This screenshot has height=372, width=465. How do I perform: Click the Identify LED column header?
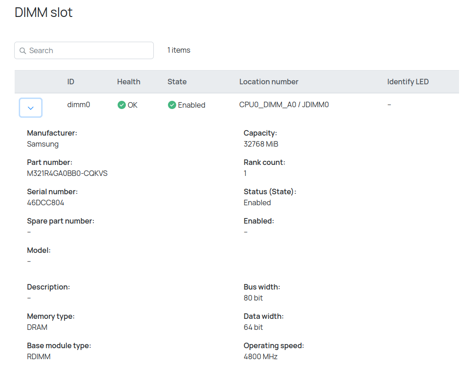coord(408,82)
